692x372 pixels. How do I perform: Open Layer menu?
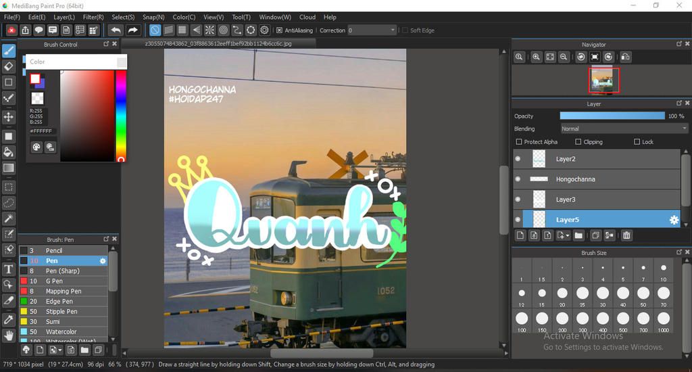(x=64, y=17)
